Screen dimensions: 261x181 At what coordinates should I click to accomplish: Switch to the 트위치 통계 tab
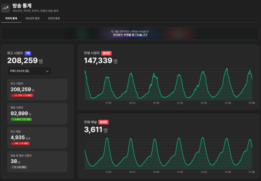pos(54,19)
